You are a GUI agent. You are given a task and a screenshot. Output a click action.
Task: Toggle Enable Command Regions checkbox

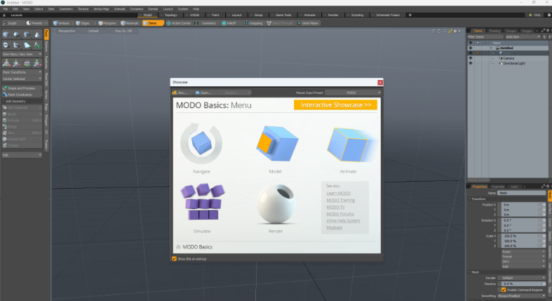click(x=503, y=289)
